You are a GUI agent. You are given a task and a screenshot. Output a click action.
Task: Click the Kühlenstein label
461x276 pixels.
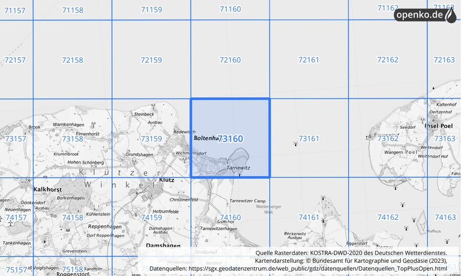98,214
